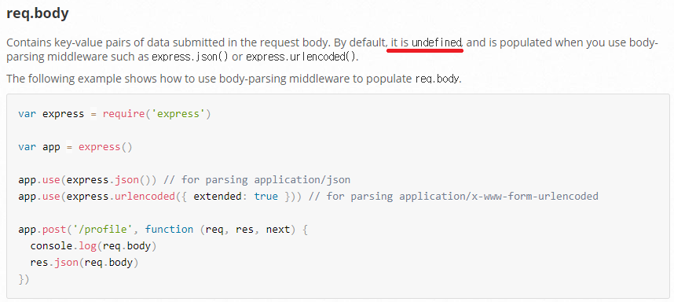Click inline req.body in "The following example" sentence
Screen dimensions: 674x302
point(437,79)
